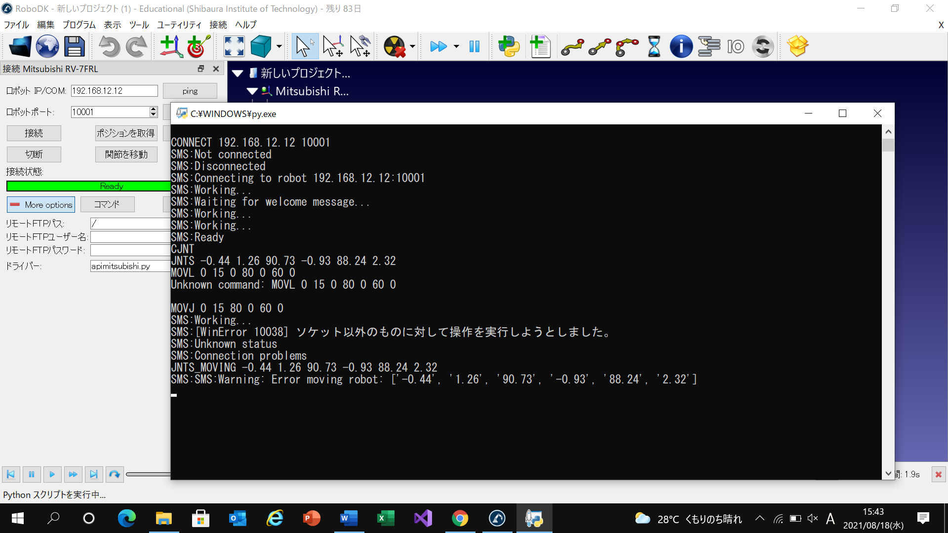The width and height of the screenshot is (948, 533).
Task: Jump to simulation start
Action: click(x=11, y=474)
